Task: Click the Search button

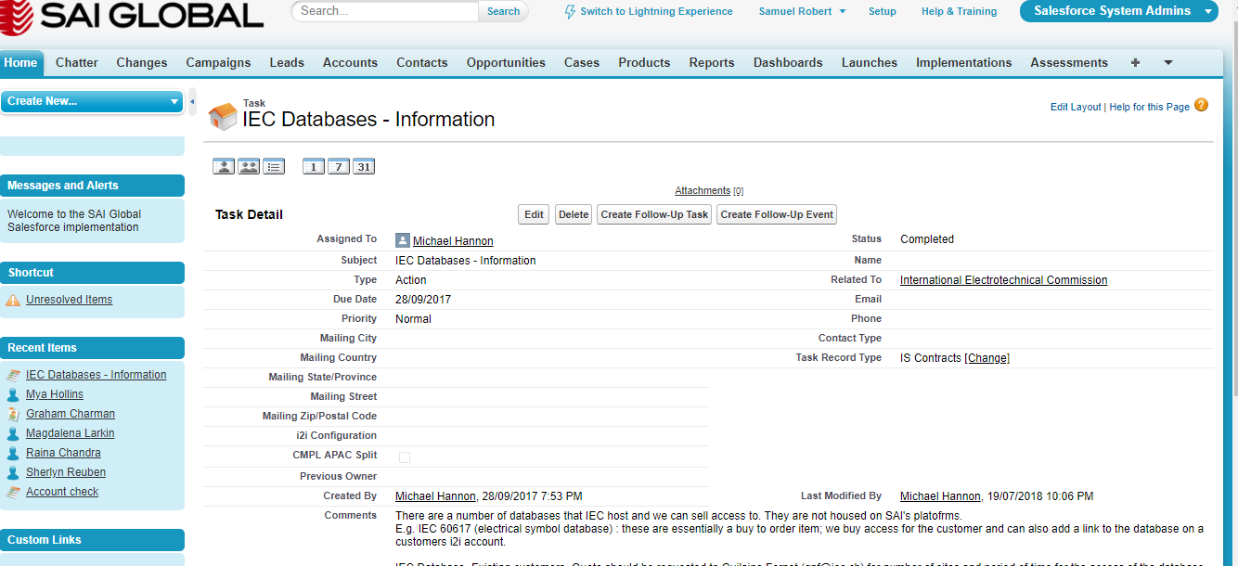Action: tap(503, 11)
